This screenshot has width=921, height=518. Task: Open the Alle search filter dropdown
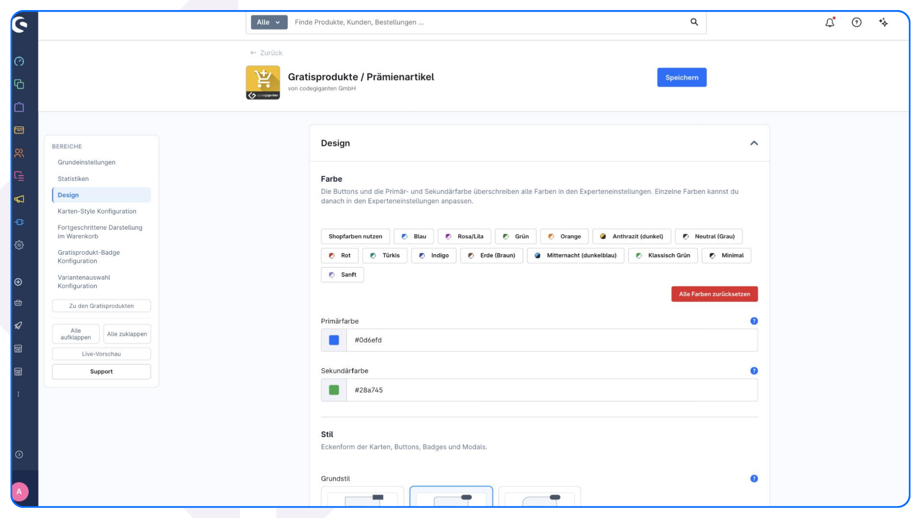tap(269, 22)
